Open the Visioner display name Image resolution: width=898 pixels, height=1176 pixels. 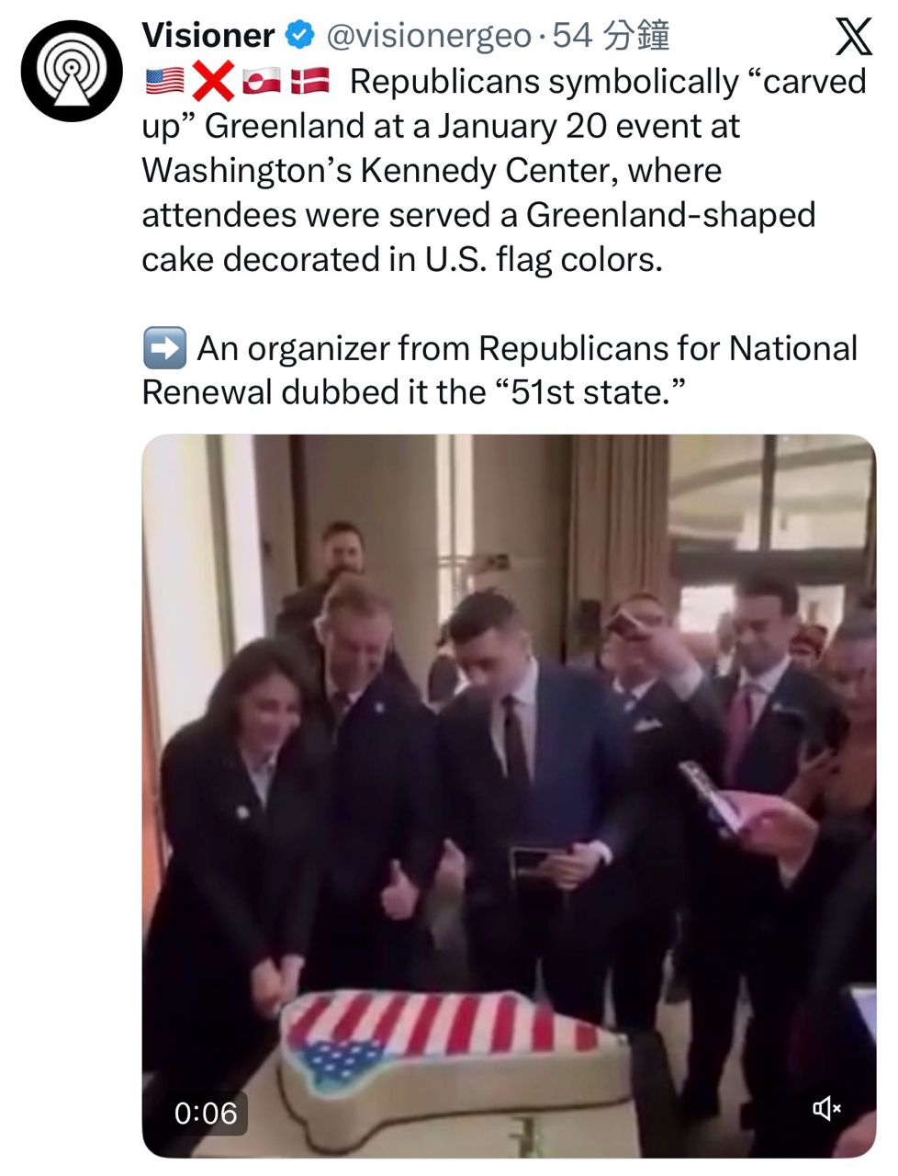(208, 36)
